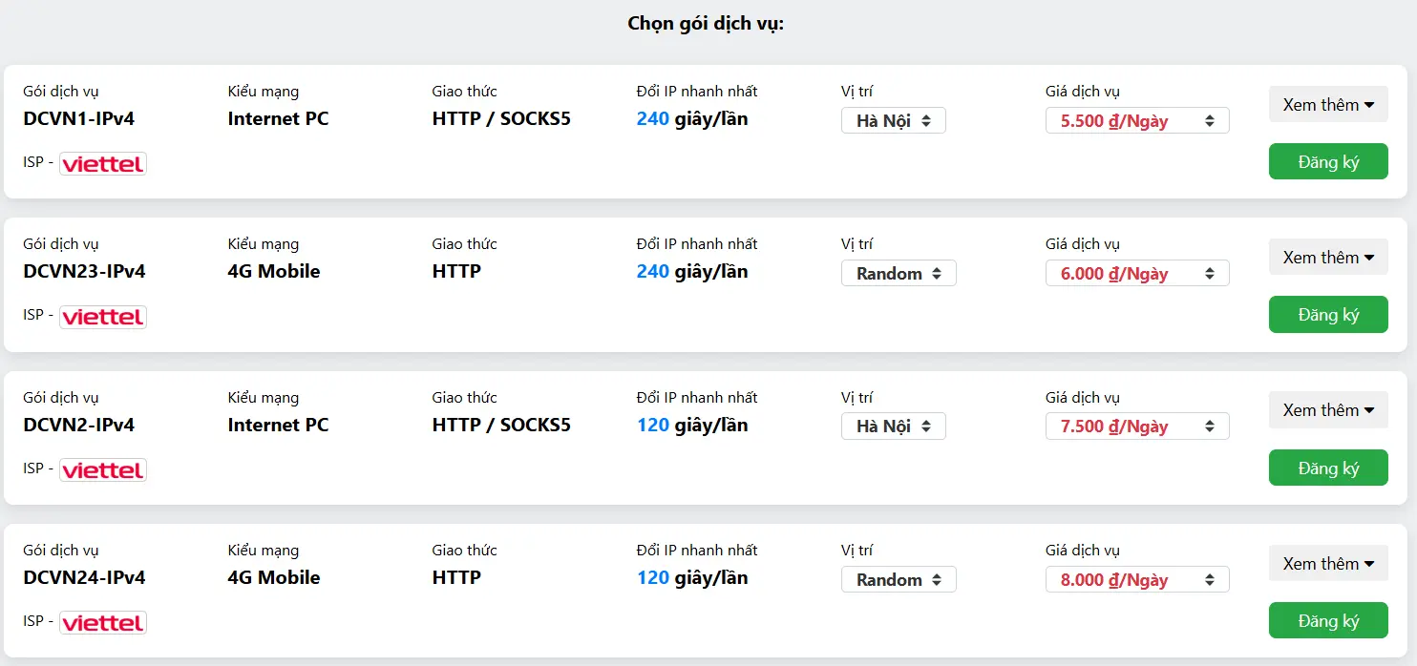This screenshot has height=666, width=1417.
Task: Click the Viettel ISP logo on DCVN1-IPv4 card
Action: [x=102, y=163]
